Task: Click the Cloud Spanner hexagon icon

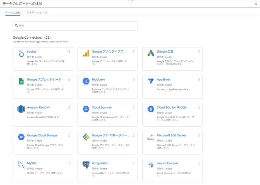Action: [x=86, y=109]
